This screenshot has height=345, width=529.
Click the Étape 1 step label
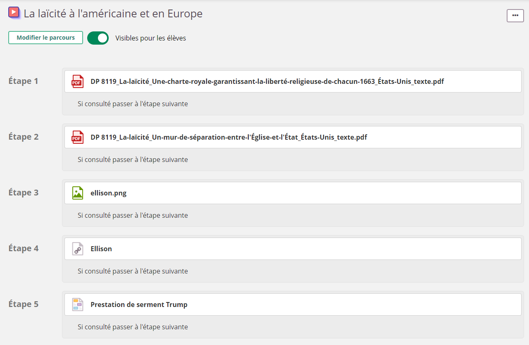[24, 81]
